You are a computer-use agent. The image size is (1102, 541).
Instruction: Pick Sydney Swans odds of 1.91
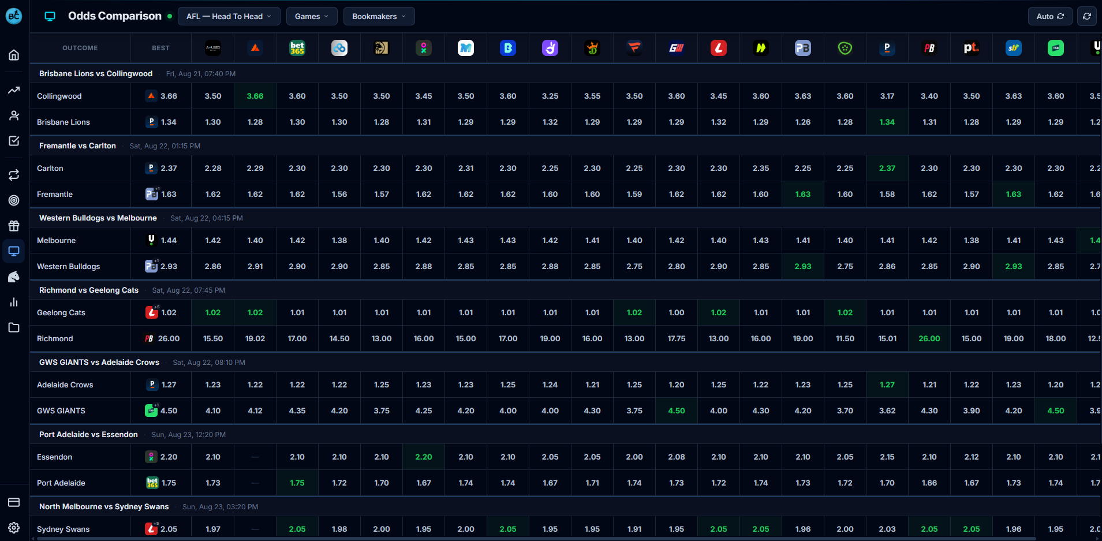click(x=634, y=529)
